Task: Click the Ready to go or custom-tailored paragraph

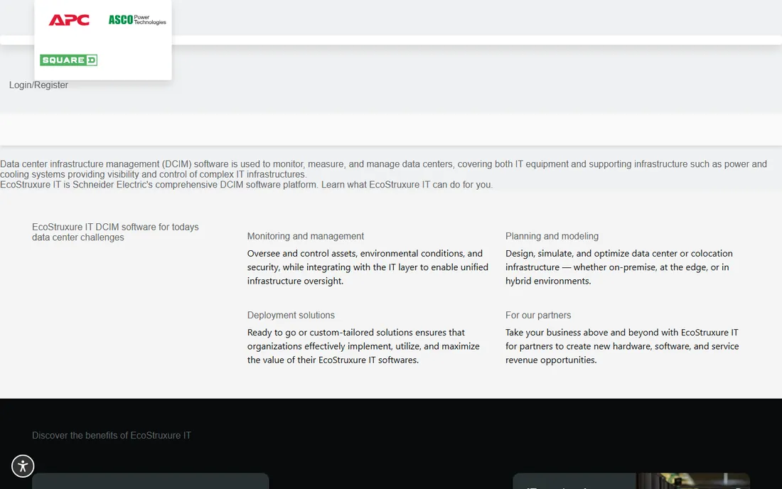Action: (x=363, y=346)
